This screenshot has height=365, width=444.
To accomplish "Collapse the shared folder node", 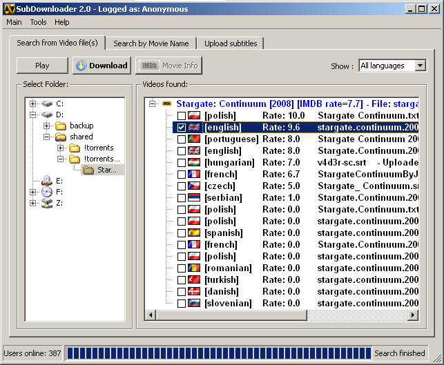I will click(x=47, y=137).
